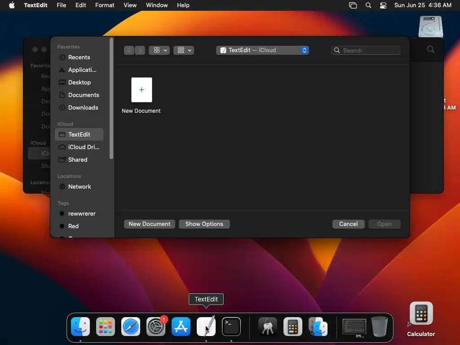Open App Store from the Dock
460x345 pixels.
point(181,327)
